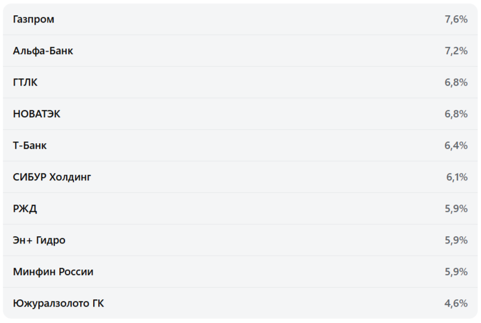Click the Газпром row name
The height and width of the screenshot is (323, 481).
click(33, 19)
